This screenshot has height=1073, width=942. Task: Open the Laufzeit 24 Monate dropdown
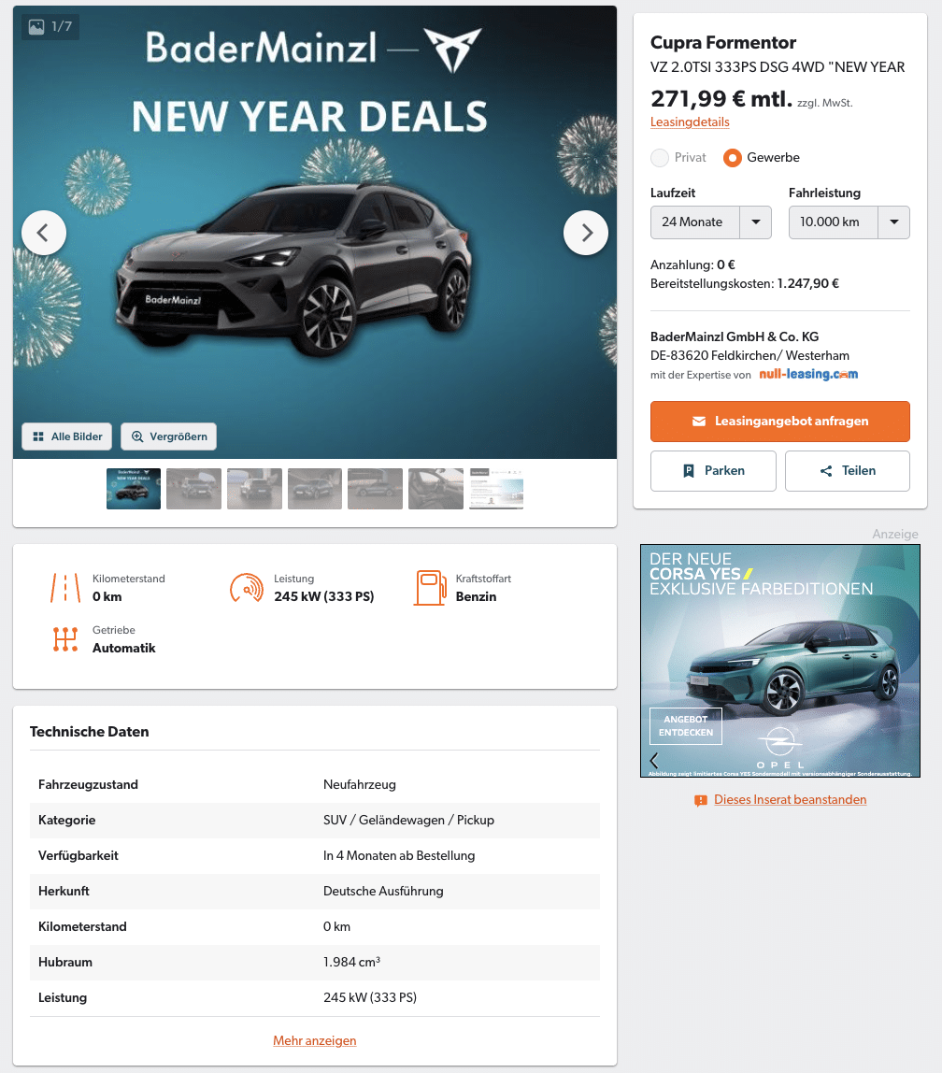pyautogui.click(x=711, y=222)
